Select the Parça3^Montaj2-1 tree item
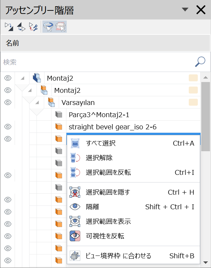Viewport: 211px width, 268px height. pos(94,115)
